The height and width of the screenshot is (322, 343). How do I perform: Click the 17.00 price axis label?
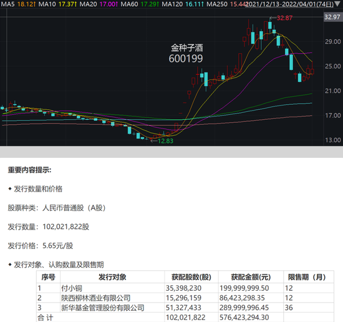pyautogui.click(x=333, y=115)
